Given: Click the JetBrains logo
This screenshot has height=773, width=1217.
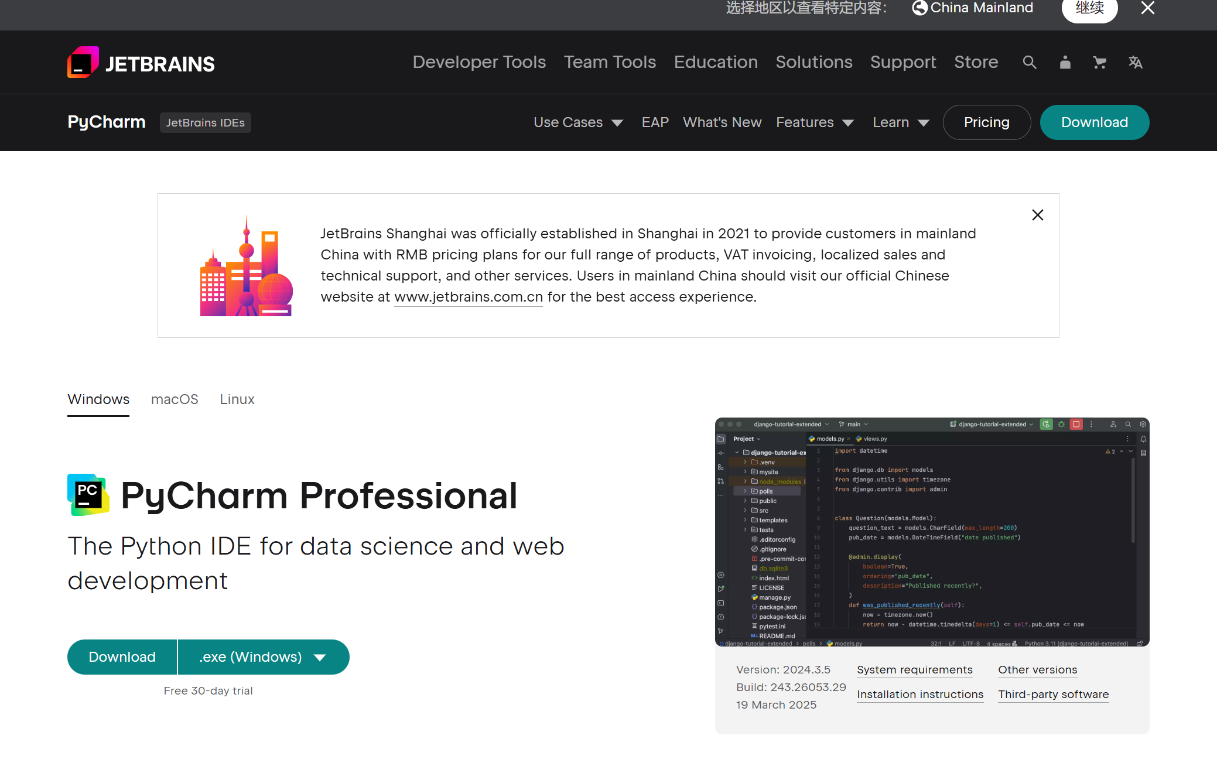Looking at the screenshot, I should 141,63.
